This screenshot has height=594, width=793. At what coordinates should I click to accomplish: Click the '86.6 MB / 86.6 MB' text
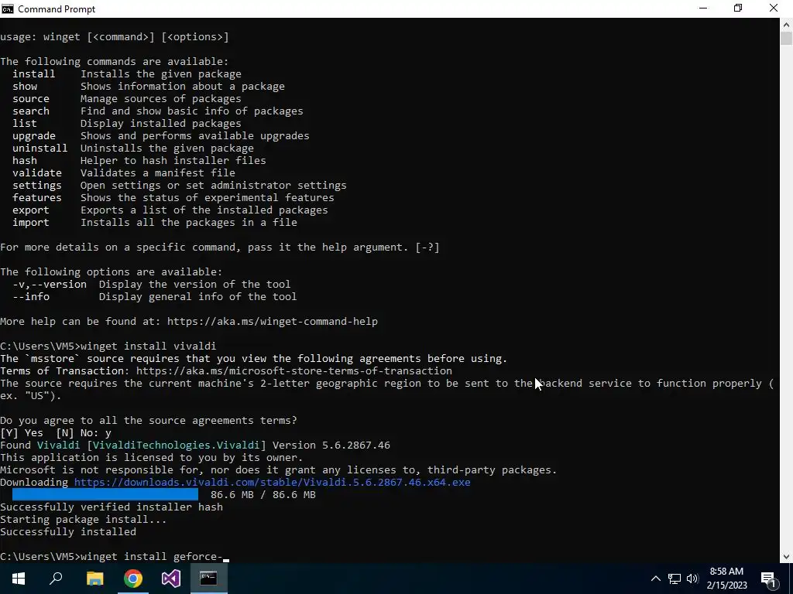click(263, 494)
